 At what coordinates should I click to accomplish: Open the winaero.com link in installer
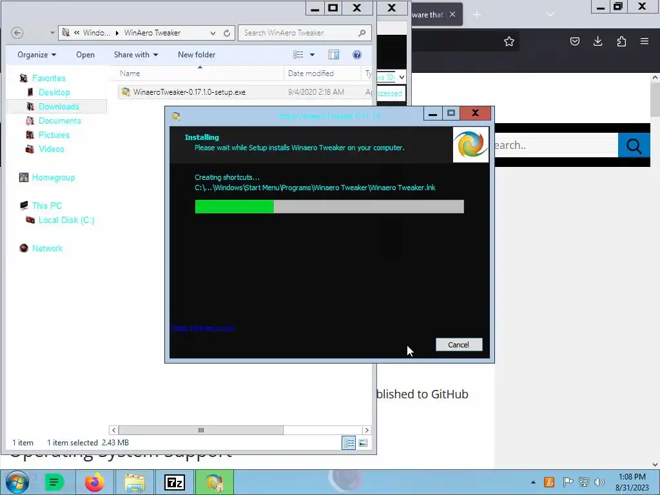202,328
